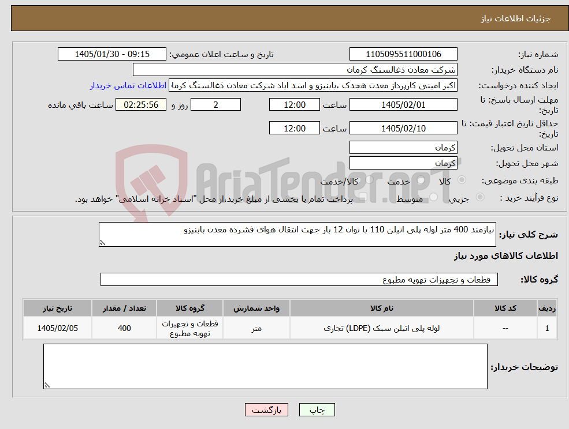Click the description area resize handle
This screenshot has height=429, width=569.
(x=102, y=243)
